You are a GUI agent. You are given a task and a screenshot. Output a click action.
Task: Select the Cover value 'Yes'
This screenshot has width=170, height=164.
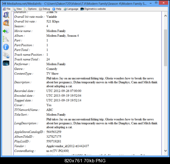tap(49, 105)
